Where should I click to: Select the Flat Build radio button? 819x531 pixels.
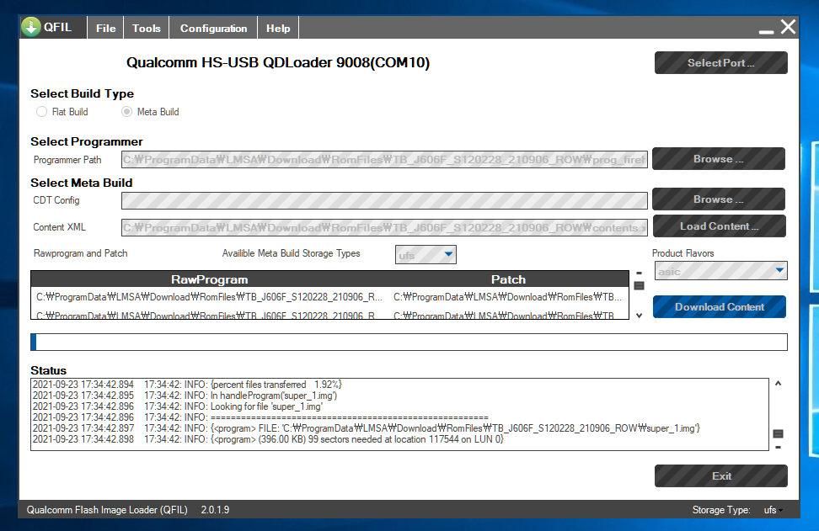pyautogui.click(x=42, y=112)
